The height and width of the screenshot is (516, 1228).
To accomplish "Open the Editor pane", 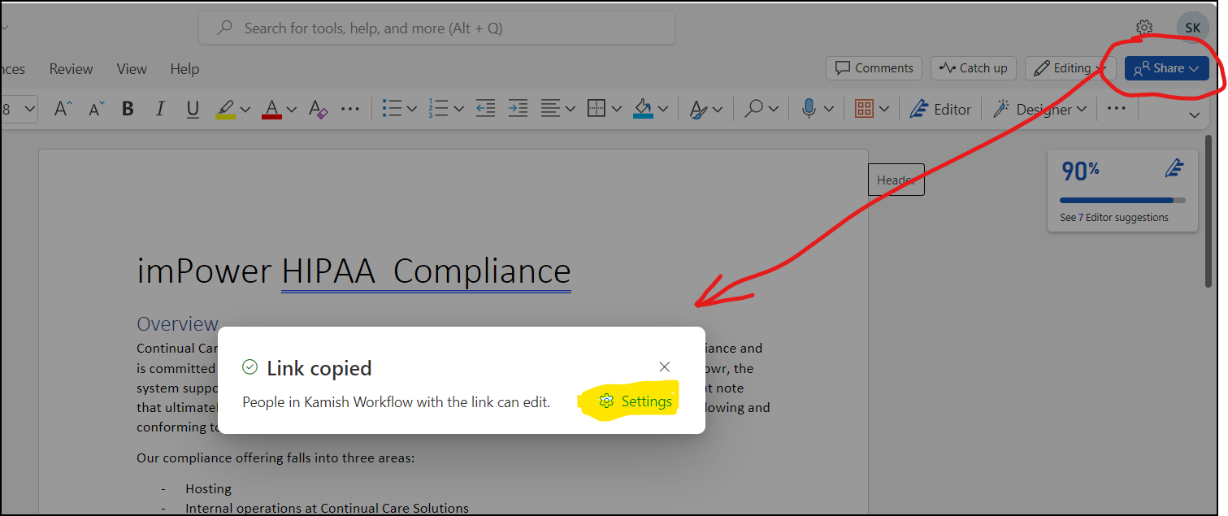I will coord(940,109).
